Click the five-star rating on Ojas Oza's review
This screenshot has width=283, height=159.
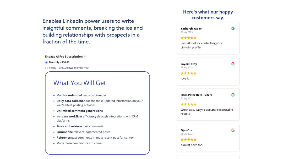click(x=188, y=140)
